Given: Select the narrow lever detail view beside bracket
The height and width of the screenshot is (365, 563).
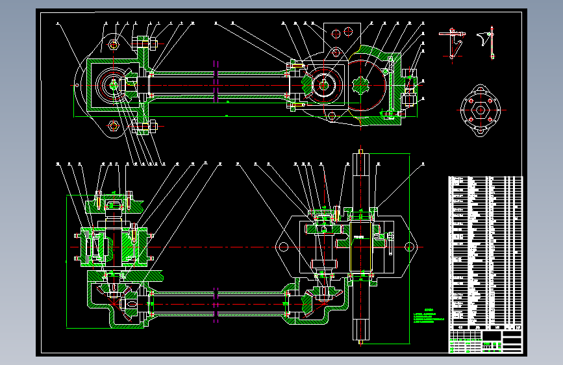Looking at the screenshot, I should [x=486, y=42].
